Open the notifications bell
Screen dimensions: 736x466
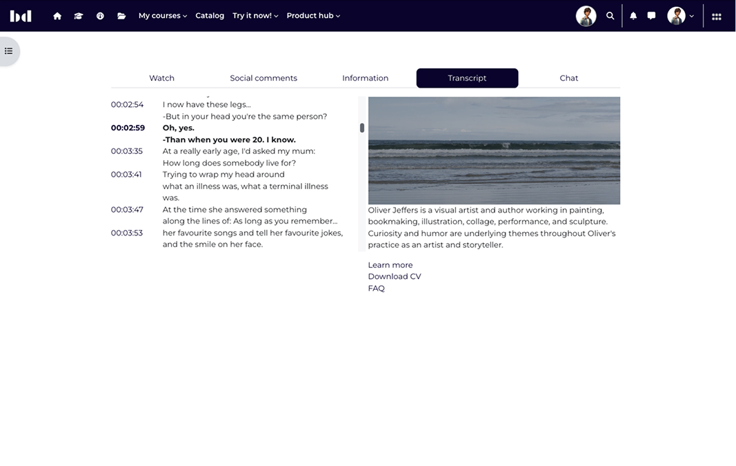(x=633, y=16)
